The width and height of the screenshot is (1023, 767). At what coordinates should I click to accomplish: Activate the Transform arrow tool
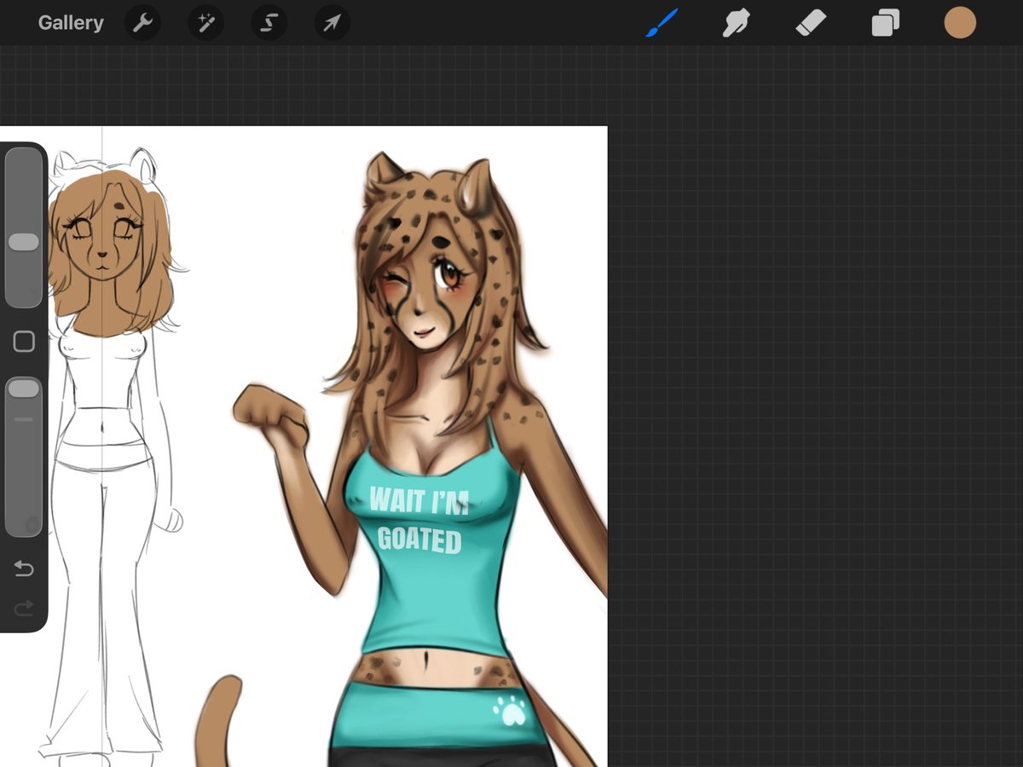[332, 23]
